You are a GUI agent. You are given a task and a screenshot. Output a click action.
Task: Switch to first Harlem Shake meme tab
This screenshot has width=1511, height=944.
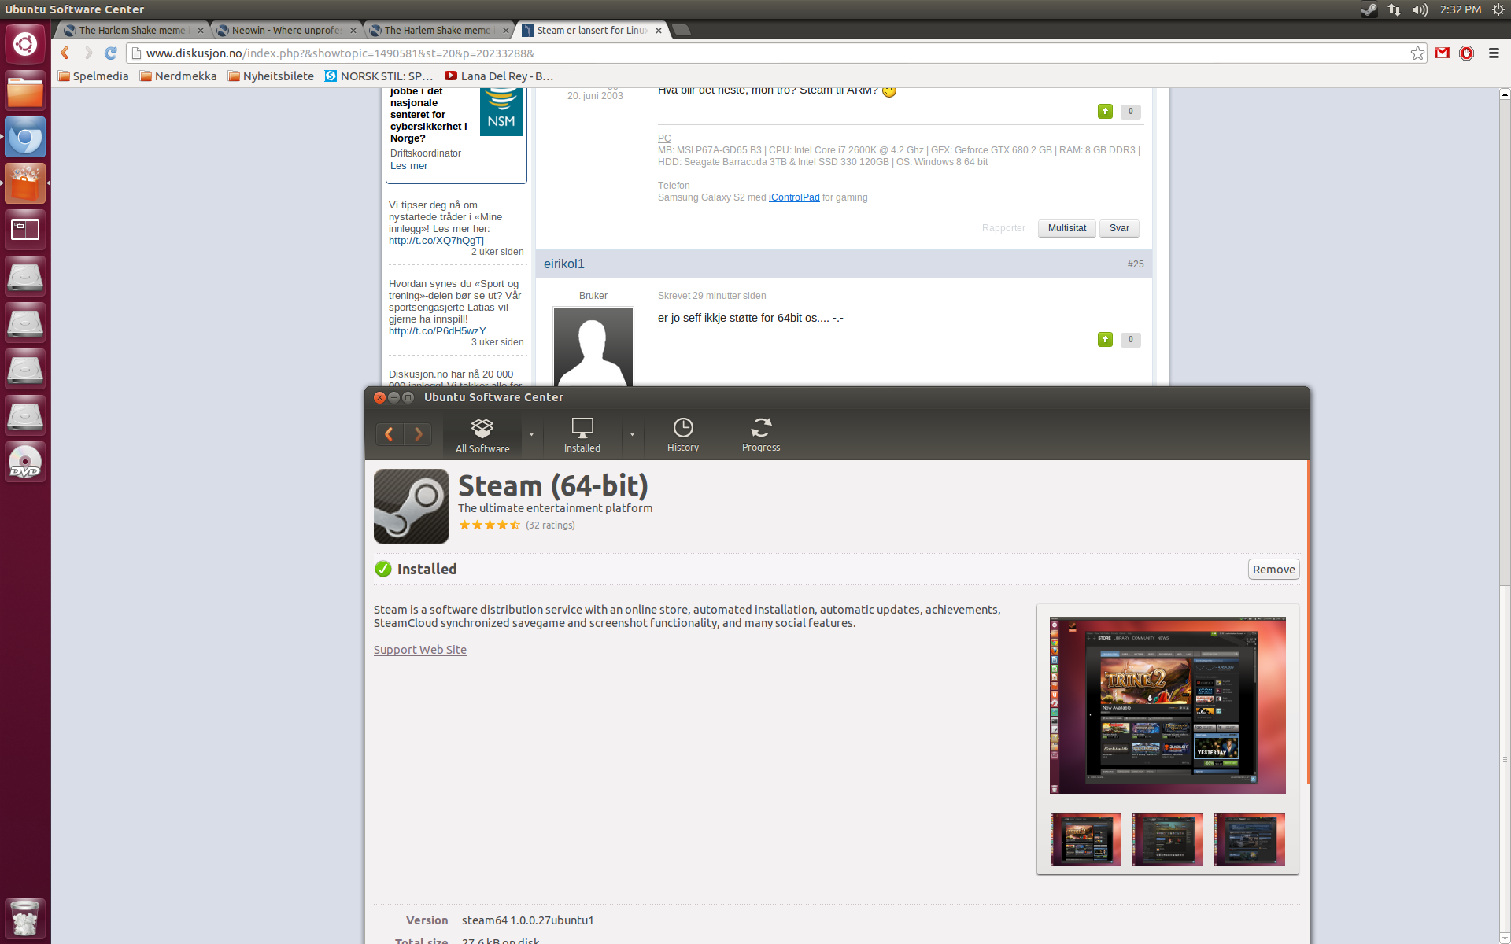point(132,31)
